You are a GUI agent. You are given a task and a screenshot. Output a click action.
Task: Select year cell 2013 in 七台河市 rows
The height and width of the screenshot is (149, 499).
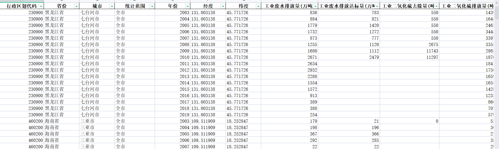(x=173, y=76)
